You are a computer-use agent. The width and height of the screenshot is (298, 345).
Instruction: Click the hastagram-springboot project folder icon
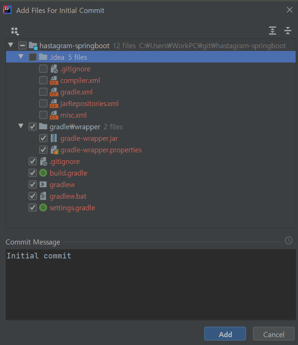tap(33, 46)
